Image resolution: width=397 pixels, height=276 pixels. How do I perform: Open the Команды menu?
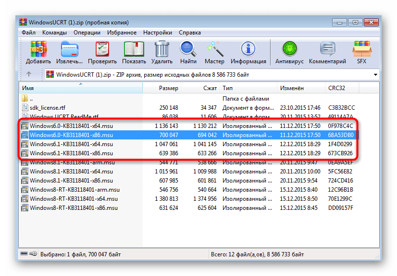54,33
